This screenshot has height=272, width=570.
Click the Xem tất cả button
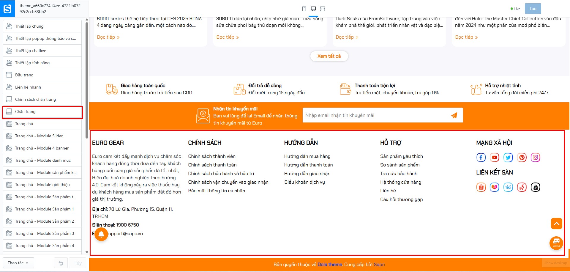click(329, 56)
